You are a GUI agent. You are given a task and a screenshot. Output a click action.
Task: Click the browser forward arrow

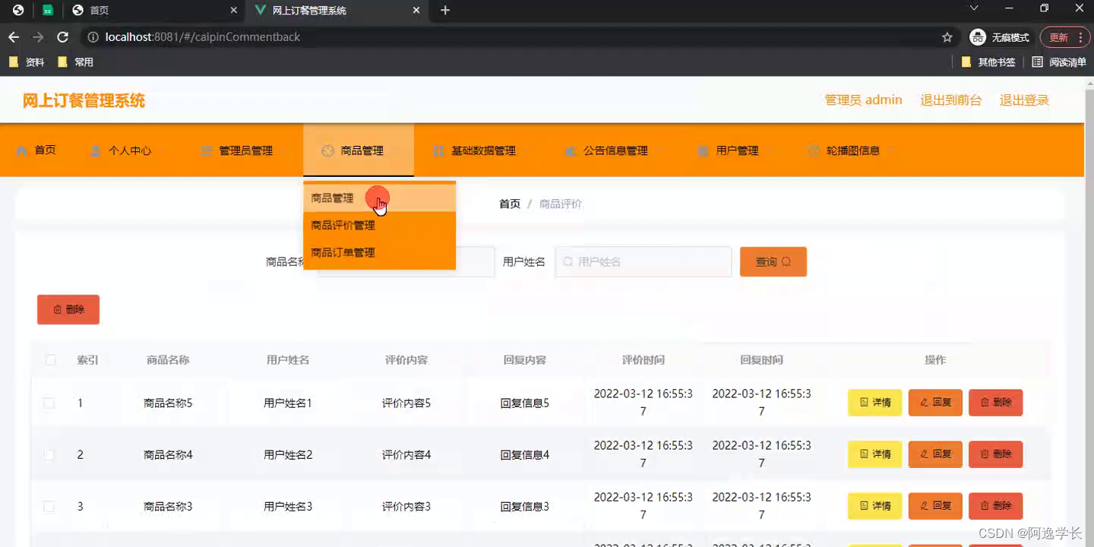pos(38,37)
